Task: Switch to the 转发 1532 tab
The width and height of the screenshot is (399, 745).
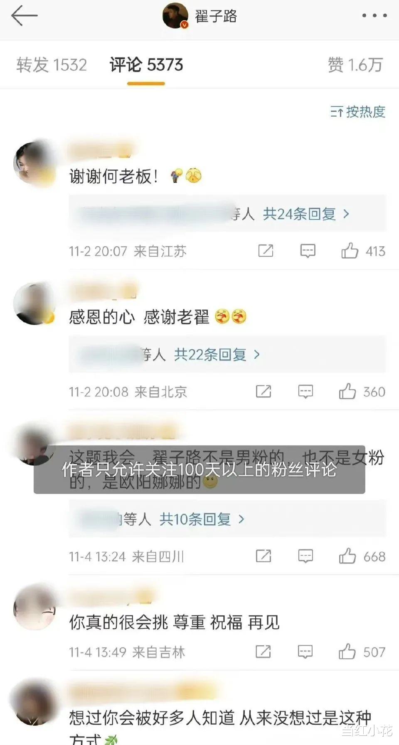Action: tap(52, 65)
